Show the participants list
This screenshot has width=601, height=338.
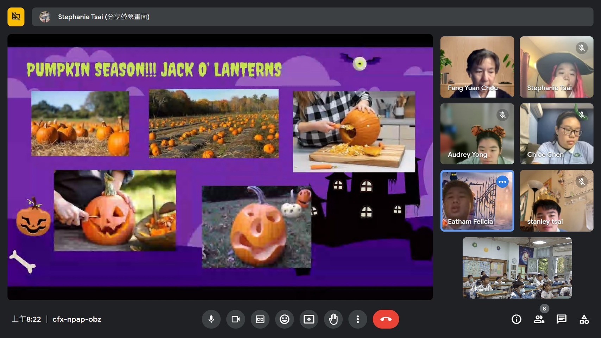539,319
